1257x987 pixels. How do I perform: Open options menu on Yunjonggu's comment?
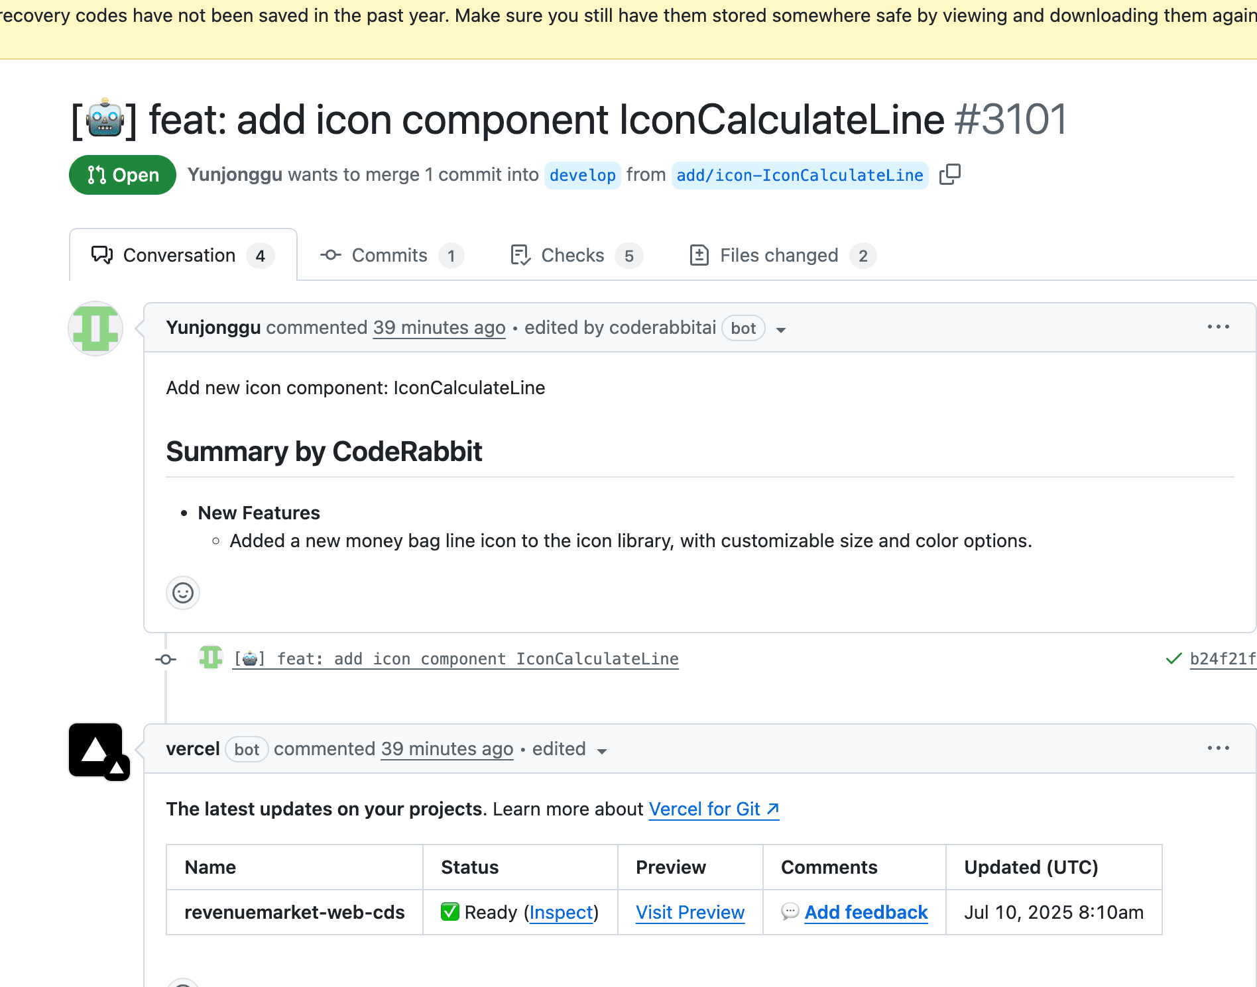pyautogui.click(x=1218, y=327)
